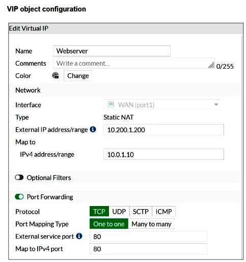Click the comment box resize handle icon

coord(211,65)
